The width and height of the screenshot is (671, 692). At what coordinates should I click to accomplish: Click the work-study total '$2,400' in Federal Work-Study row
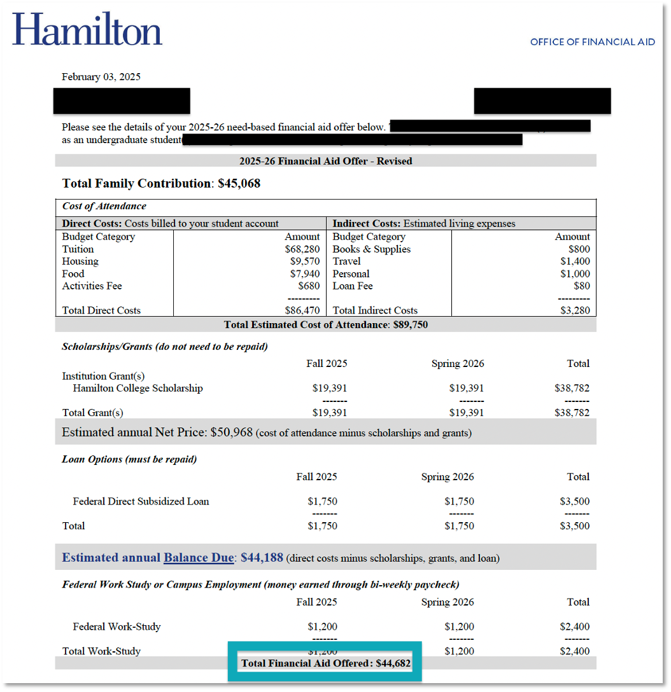point(575,626)
